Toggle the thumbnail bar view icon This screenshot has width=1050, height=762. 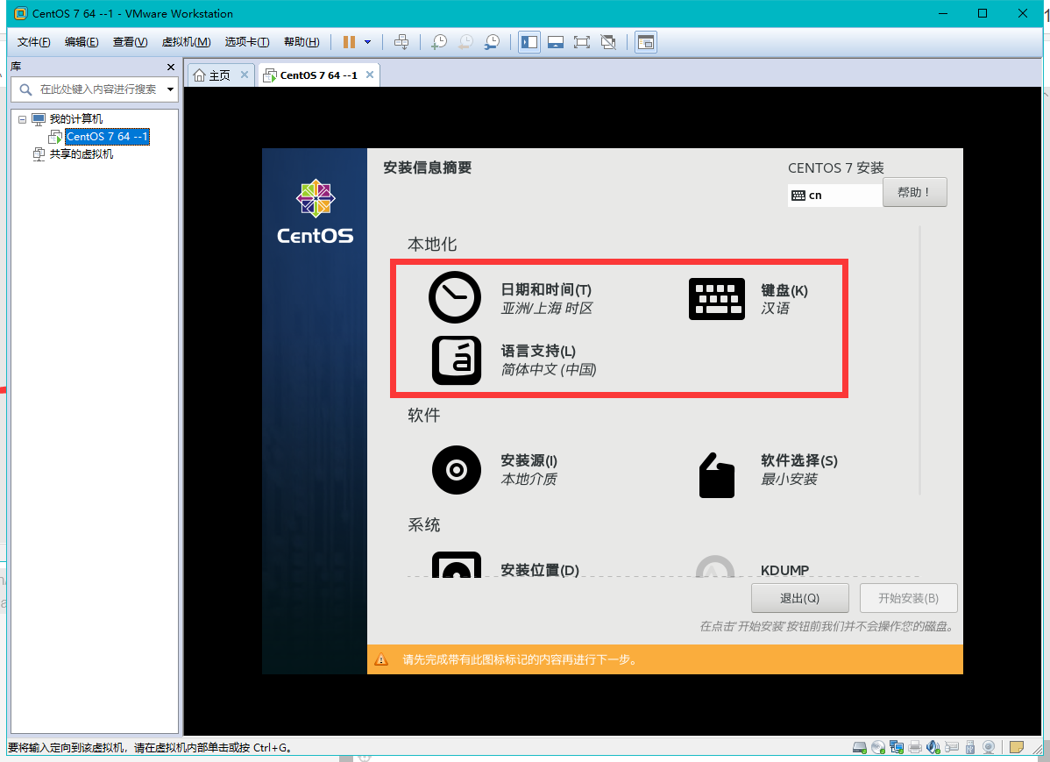pyautogui.click(x=555, y=42)
